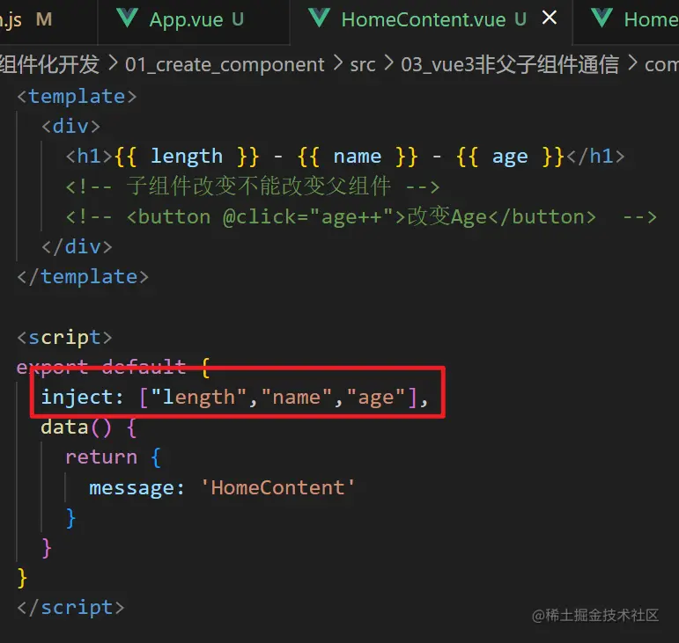
Task: Click the comment 子组件改变不能改变父组件
Action: point(253,186)
